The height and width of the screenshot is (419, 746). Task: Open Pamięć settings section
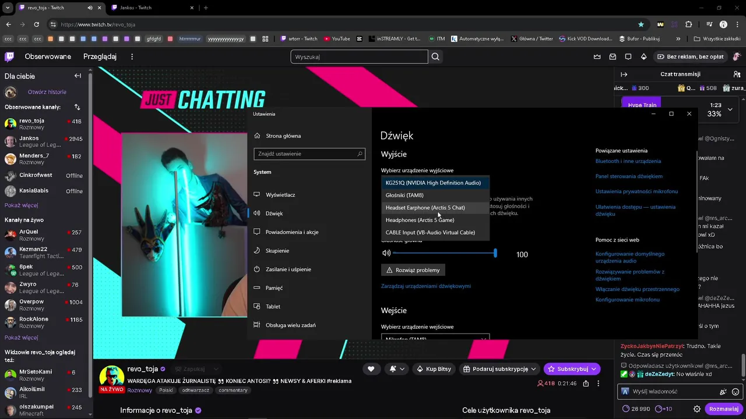click(x=274, y=287)
